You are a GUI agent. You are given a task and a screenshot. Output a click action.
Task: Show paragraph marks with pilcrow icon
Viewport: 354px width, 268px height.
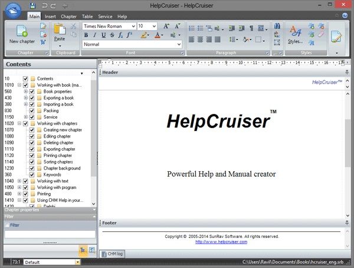click(x=251, y=28)
